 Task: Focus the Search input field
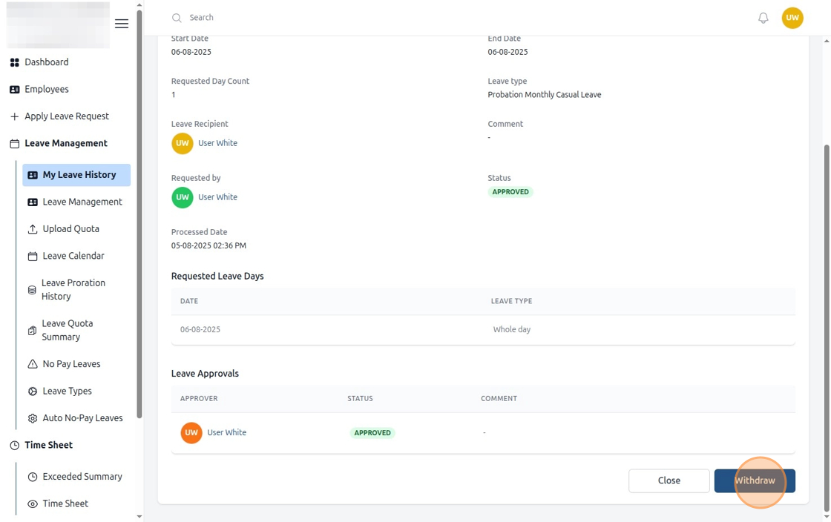coord(318,18)
